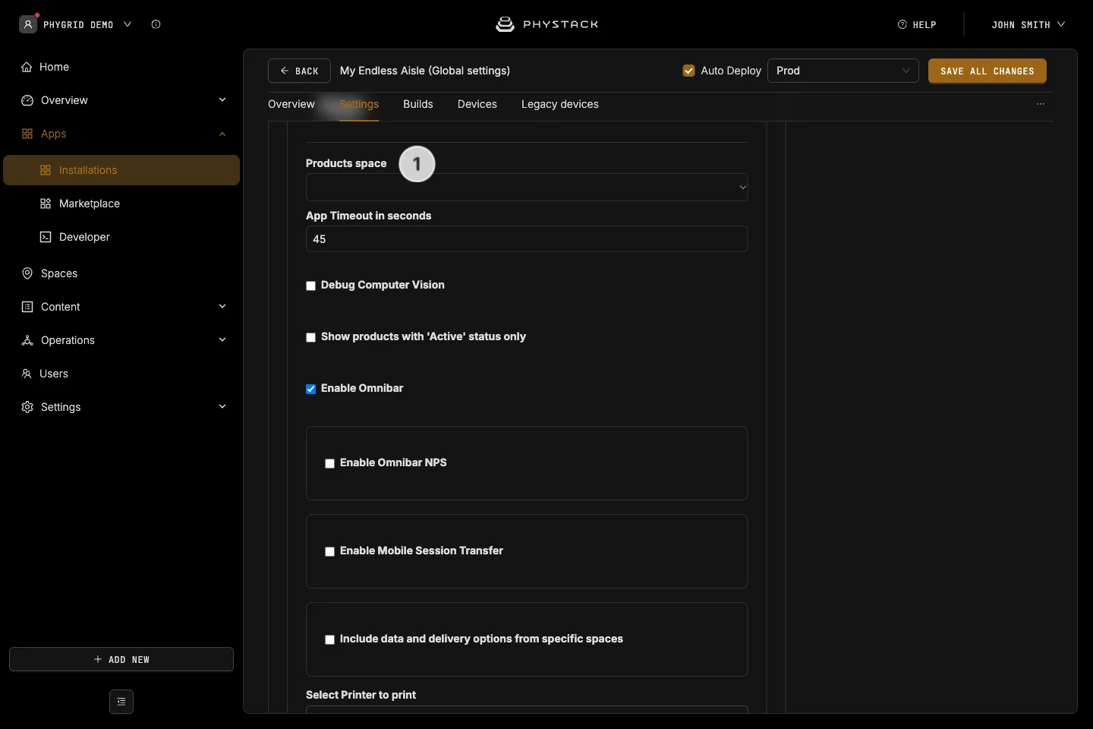
Task: Enable the Debug Computer Vision checkbox
Action: [310, 286]
